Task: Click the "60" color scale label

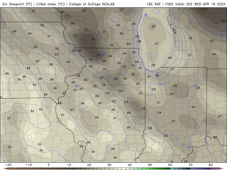Action: coord(170,165)
